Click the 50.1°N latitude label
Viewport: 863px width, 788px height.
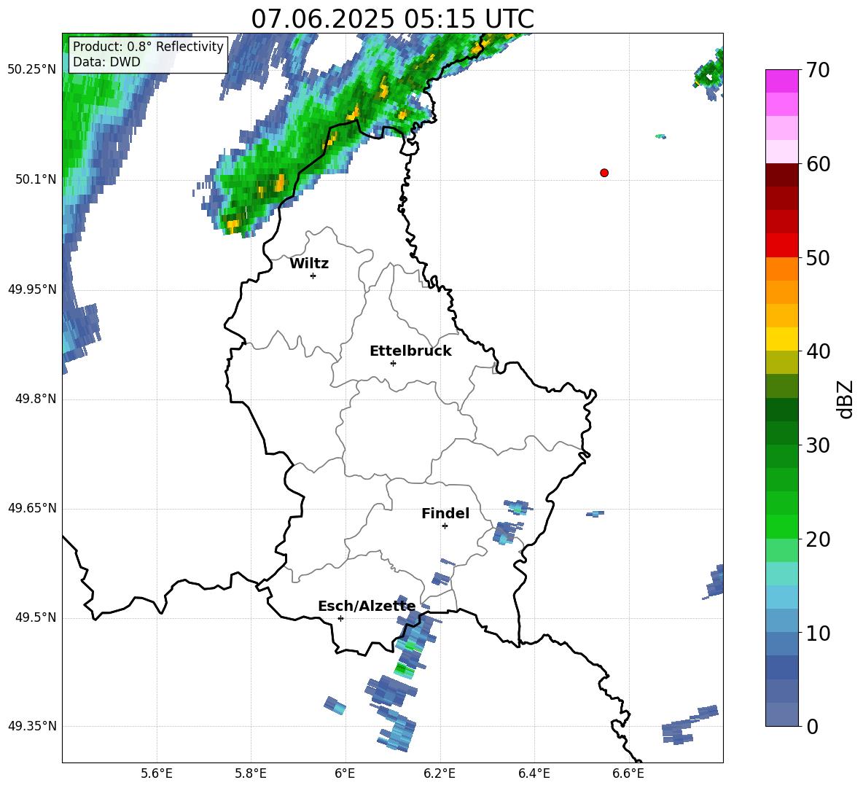click(36, 179)
